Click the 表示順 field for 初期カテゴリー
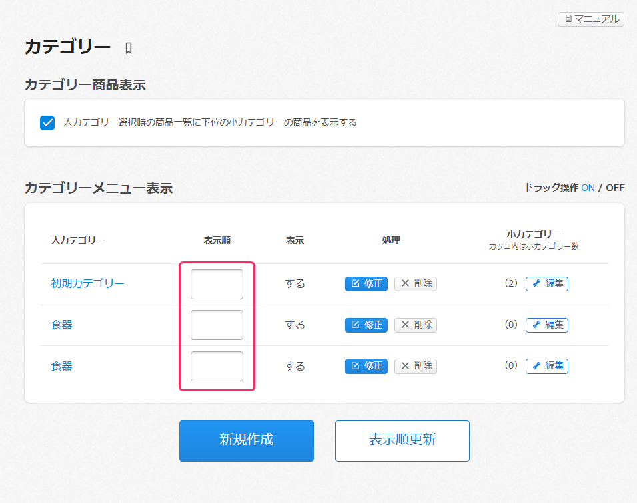The image size is (637, 503). click(x=217, y=285)
